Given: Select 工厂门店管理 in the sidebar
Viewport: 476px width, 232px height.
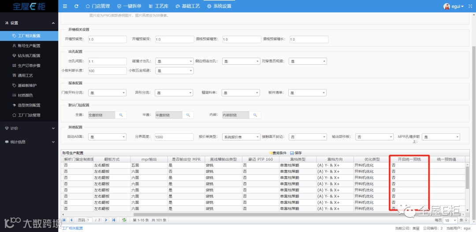Looking at the screenshot, I should [29, 115].
